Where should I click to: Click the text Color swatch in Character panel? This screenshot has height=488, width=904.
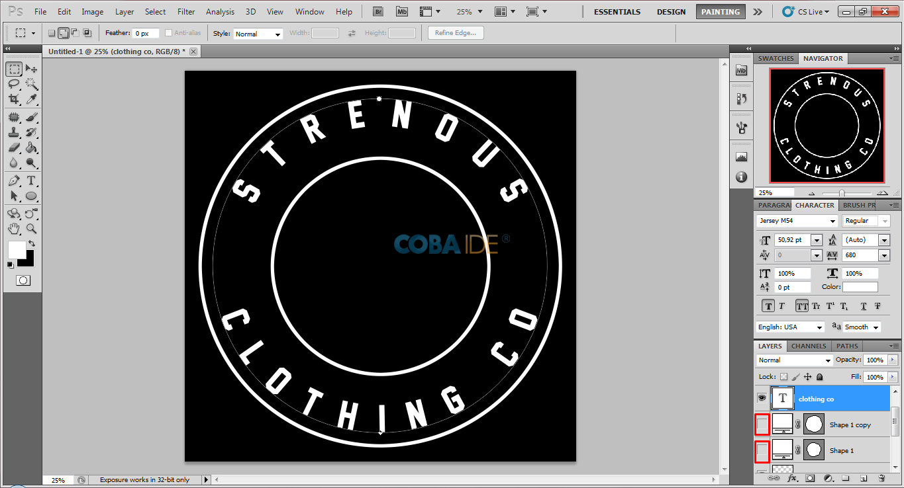[x=860, y=287]
